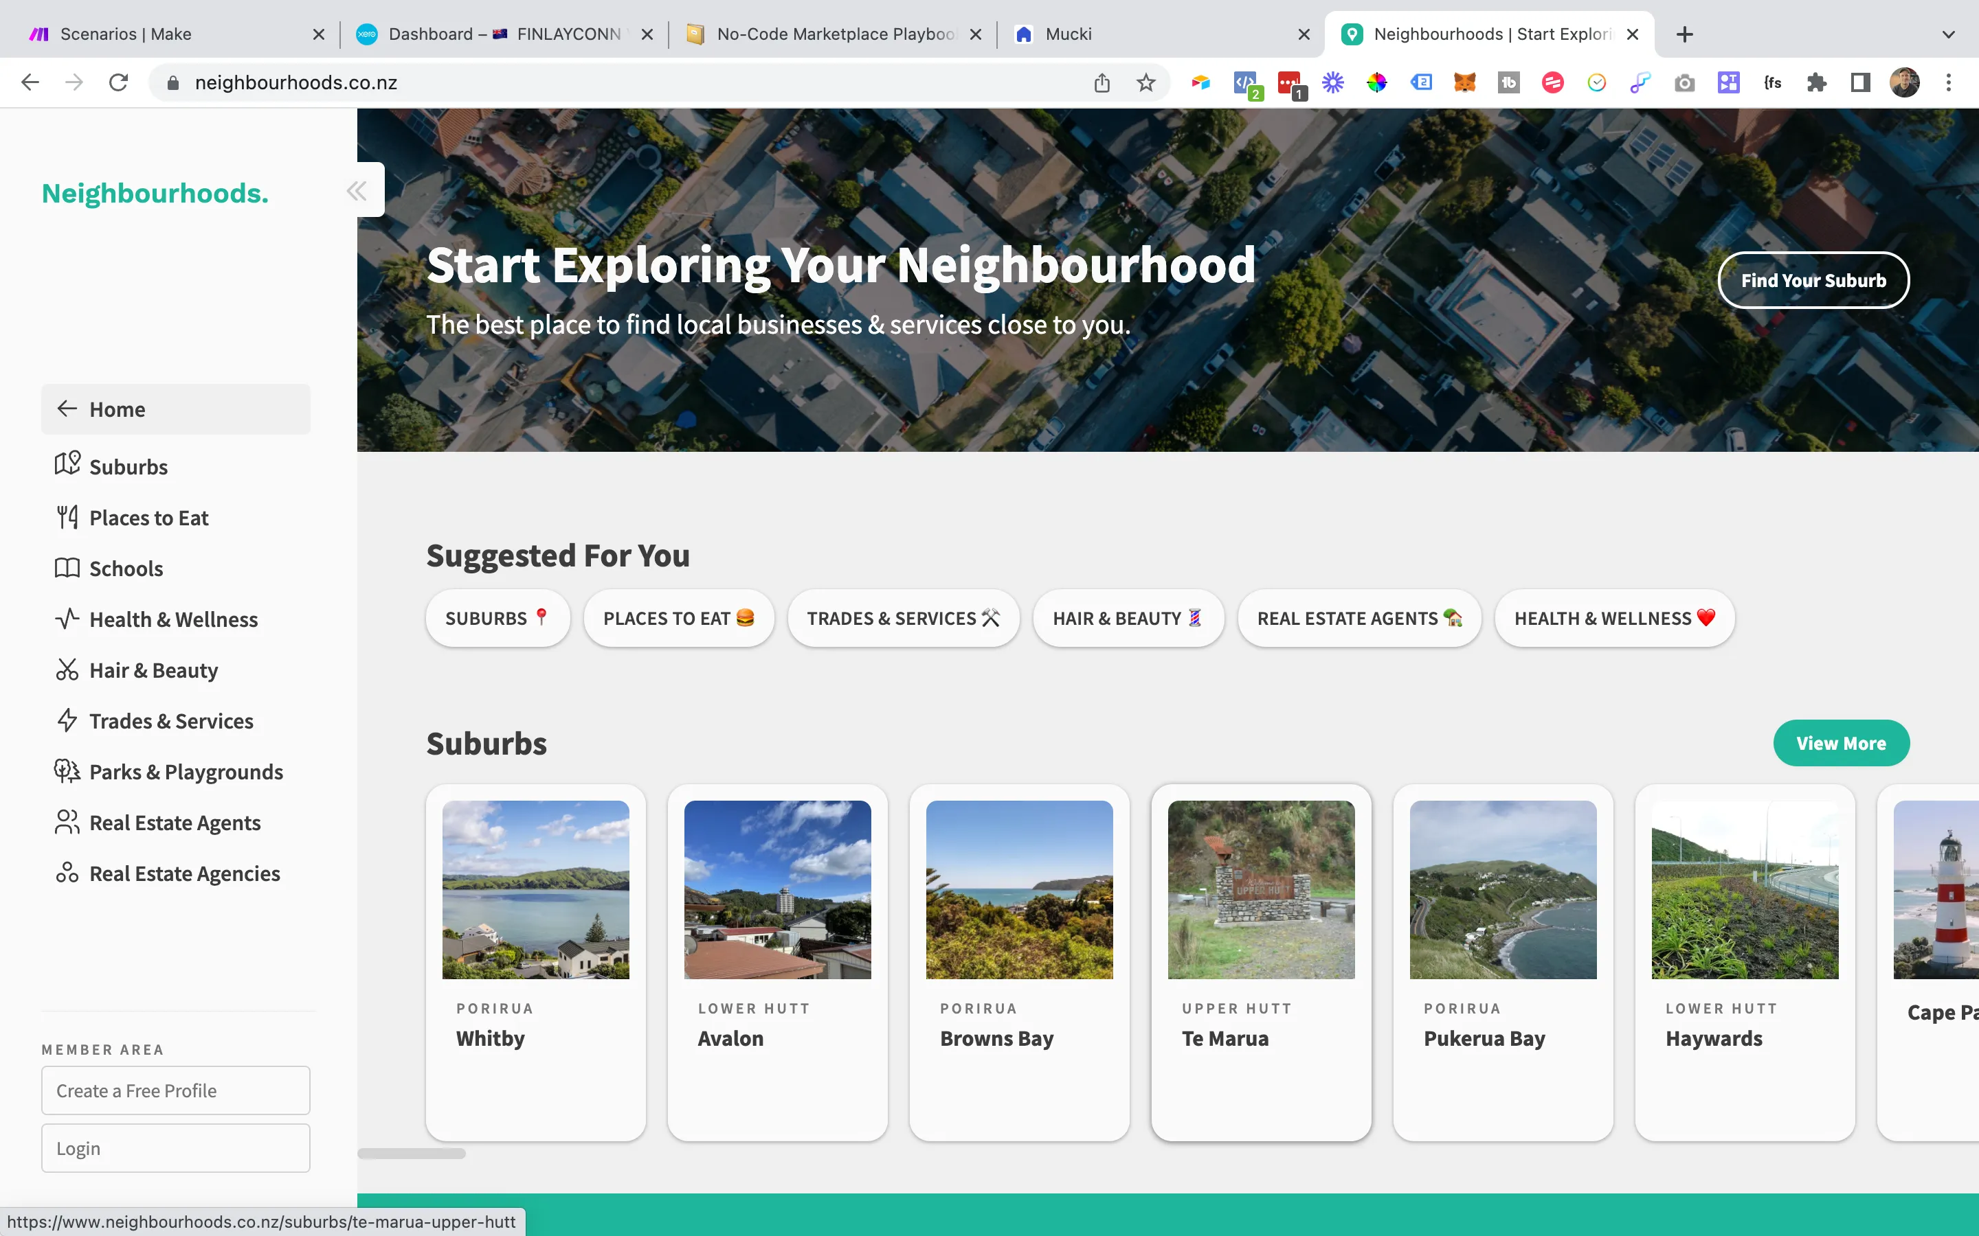
Task: Close the Mucki tab
Action: pos(1304,34)
